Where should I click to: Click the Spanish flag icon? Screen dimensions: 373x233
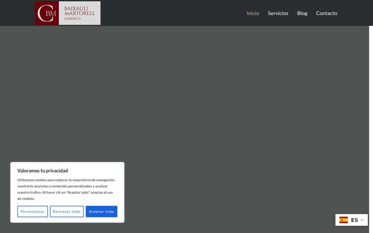[x=343, y=220]
